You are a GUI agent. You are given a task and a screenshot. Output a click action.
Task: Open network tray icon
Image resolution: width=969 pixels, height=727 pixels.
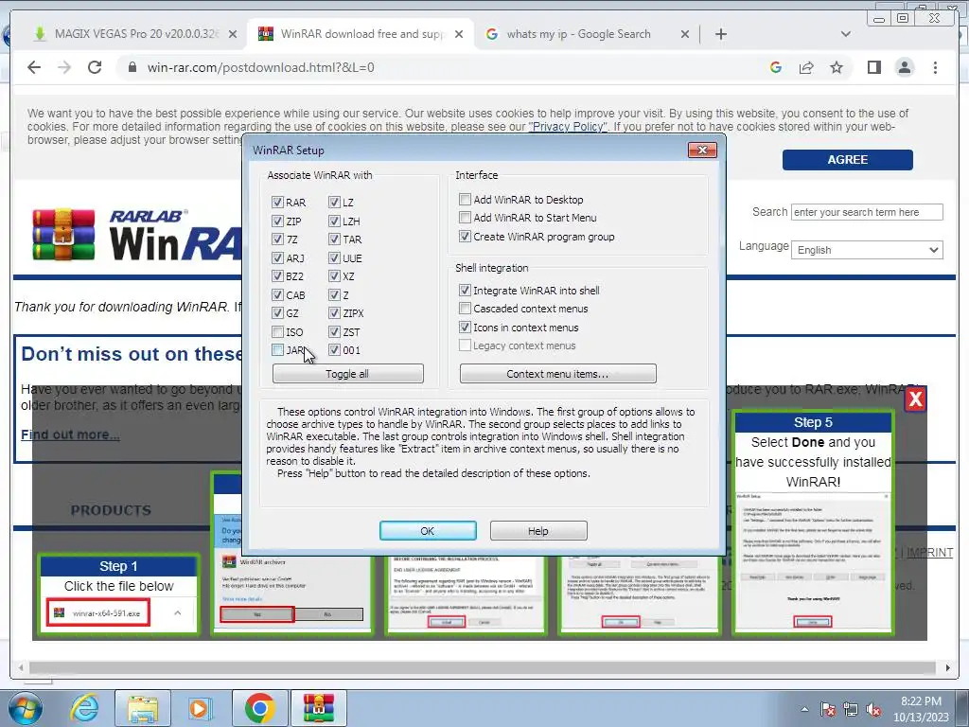[x=851, y=709]
